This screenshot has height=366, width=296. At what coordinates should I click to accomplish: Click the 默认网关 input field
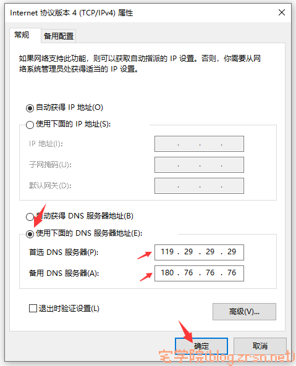click(x=199, y=186)
